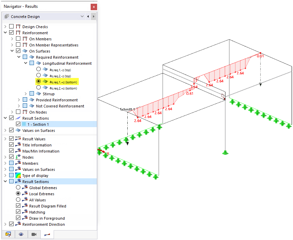Expand the Stirrup node
Viewport: 293px width, 240px height.
(26, 94)
